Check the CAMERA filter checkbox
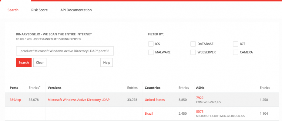Viewport: 282px width, 121px height. (235, 52)
